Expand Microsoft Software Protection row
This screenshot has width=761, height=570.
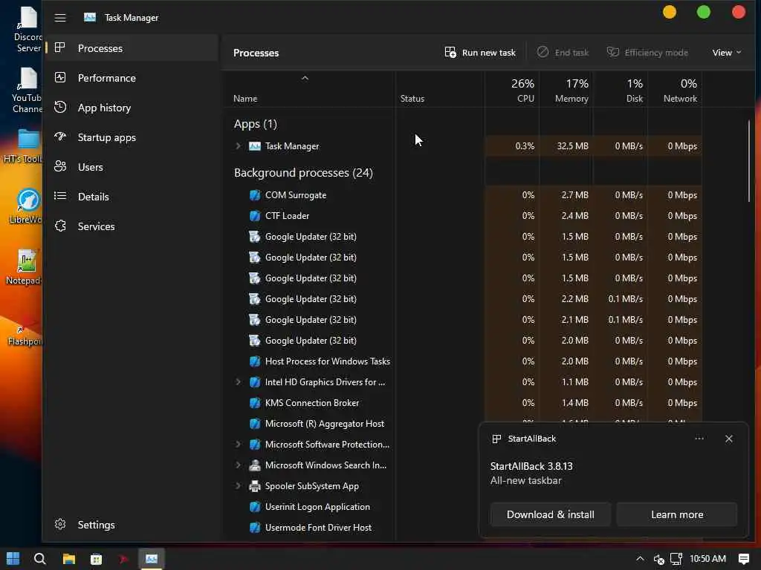238,445
